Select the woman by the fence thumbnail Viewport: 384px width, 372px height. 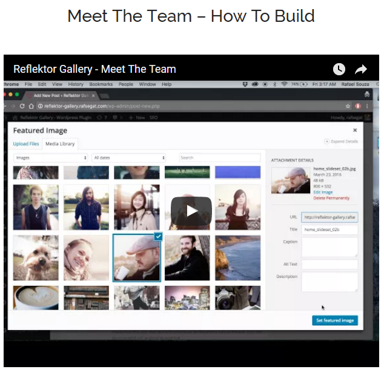tap(238, 208)
